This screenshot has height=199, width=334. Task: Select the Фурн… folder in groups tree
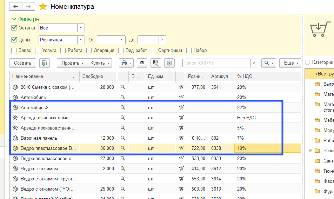[324, 191]
